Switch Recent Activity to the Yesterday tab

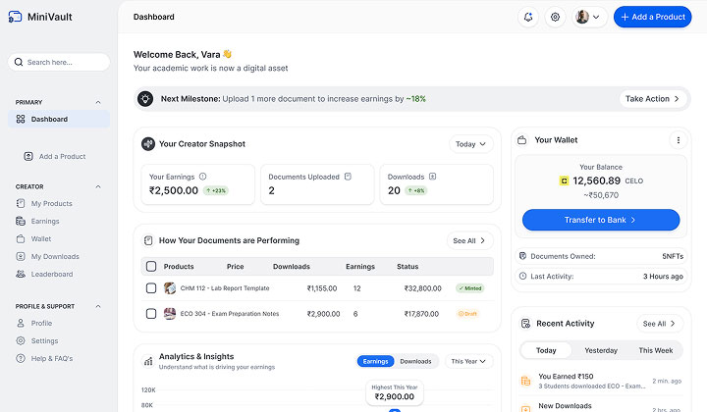[601, 350]
